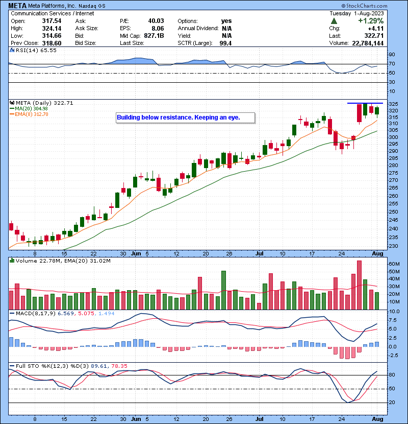Click the Open value 317.54
This screenshot has height=424, width=408.
click(52, 21)
